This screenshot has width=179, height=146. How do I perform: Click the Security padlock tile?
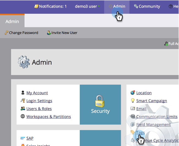coord(100,105)
